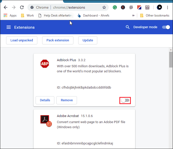Click the scrollbar up arrow
Screen dimensions: 173x149
coord(171,50)
